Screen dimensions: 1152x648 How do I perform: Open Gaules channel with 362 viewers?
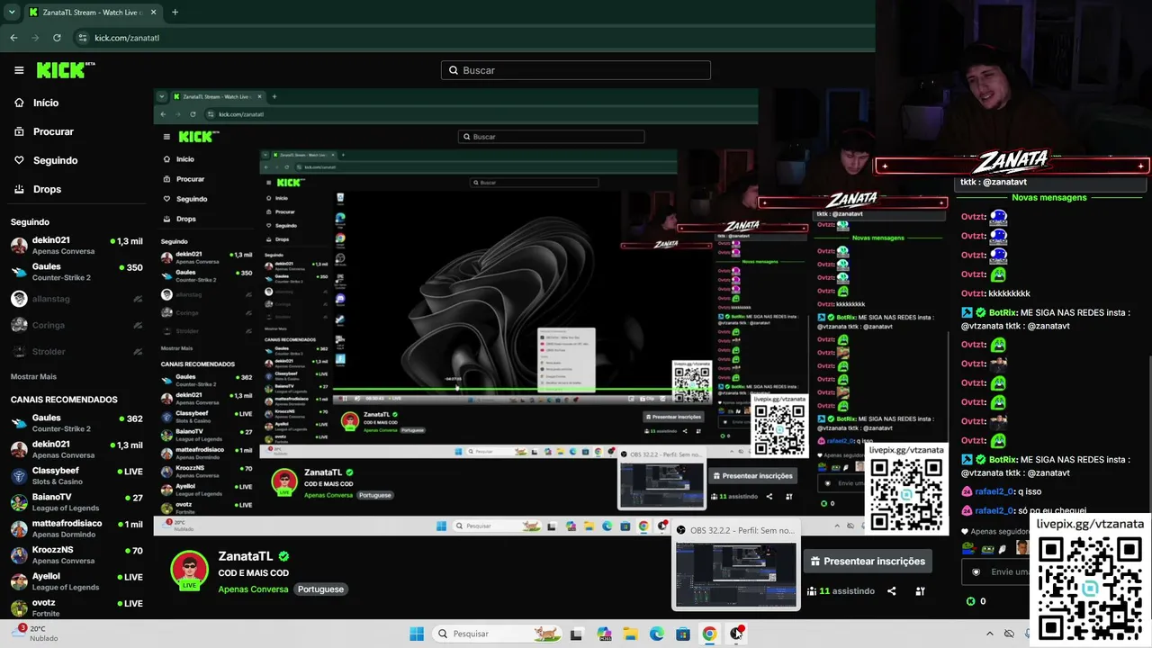pos(76,423)
